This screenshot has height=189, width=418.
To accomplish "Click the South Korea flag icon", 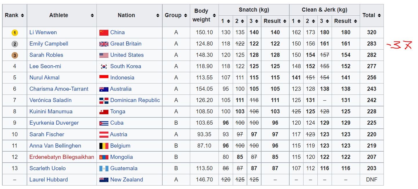I will click(x=104, y=66).
